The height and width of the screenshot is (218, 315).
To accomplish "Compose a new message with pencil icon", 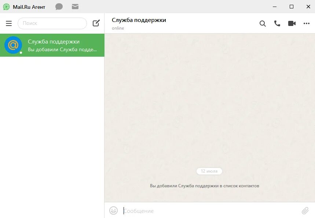I will point(96,23).
